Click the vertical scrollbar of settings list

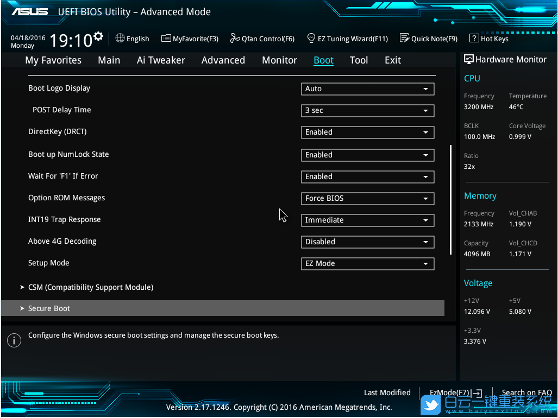tap(450, 199)
